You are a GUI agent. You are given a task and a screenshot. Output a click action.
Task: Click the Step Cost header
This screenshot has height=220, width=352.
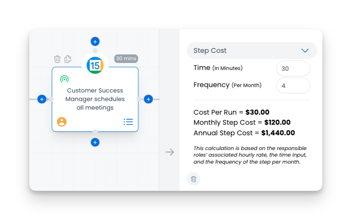252,51
